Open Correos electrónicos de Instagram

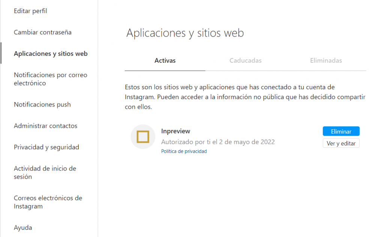pyautogui.click(x=48, y=202)
